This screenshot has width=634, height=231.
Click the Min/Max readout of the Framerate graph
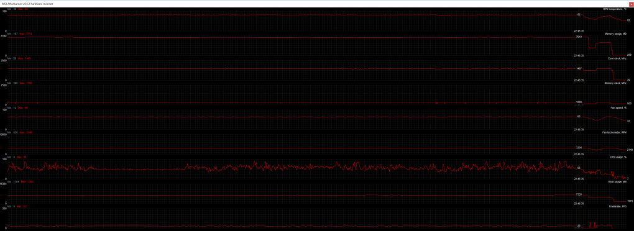[17, 206]
